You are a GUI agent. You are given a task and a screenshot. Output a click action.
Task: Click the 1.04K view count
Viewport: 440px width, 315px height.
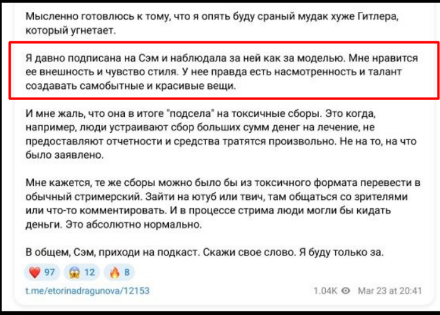click(326, 291)
